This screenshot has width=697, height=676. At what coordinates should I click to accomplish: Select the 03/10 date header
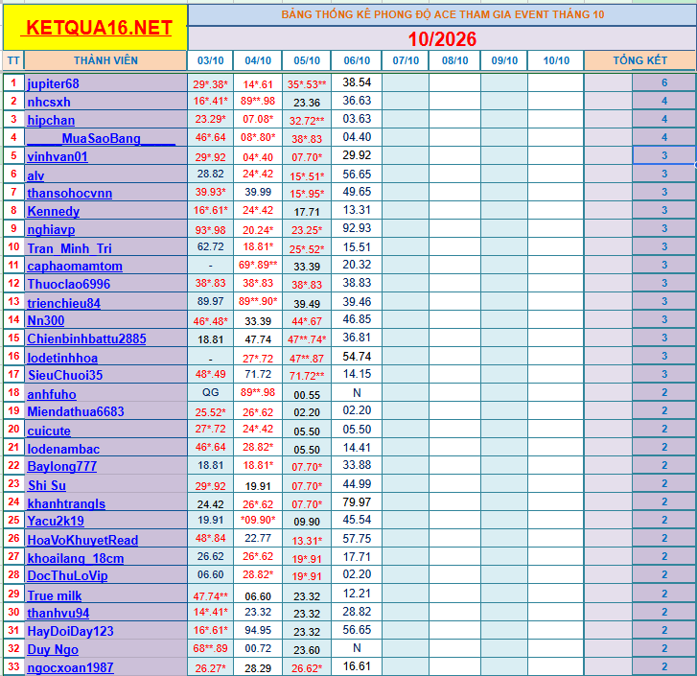point(210,60)
